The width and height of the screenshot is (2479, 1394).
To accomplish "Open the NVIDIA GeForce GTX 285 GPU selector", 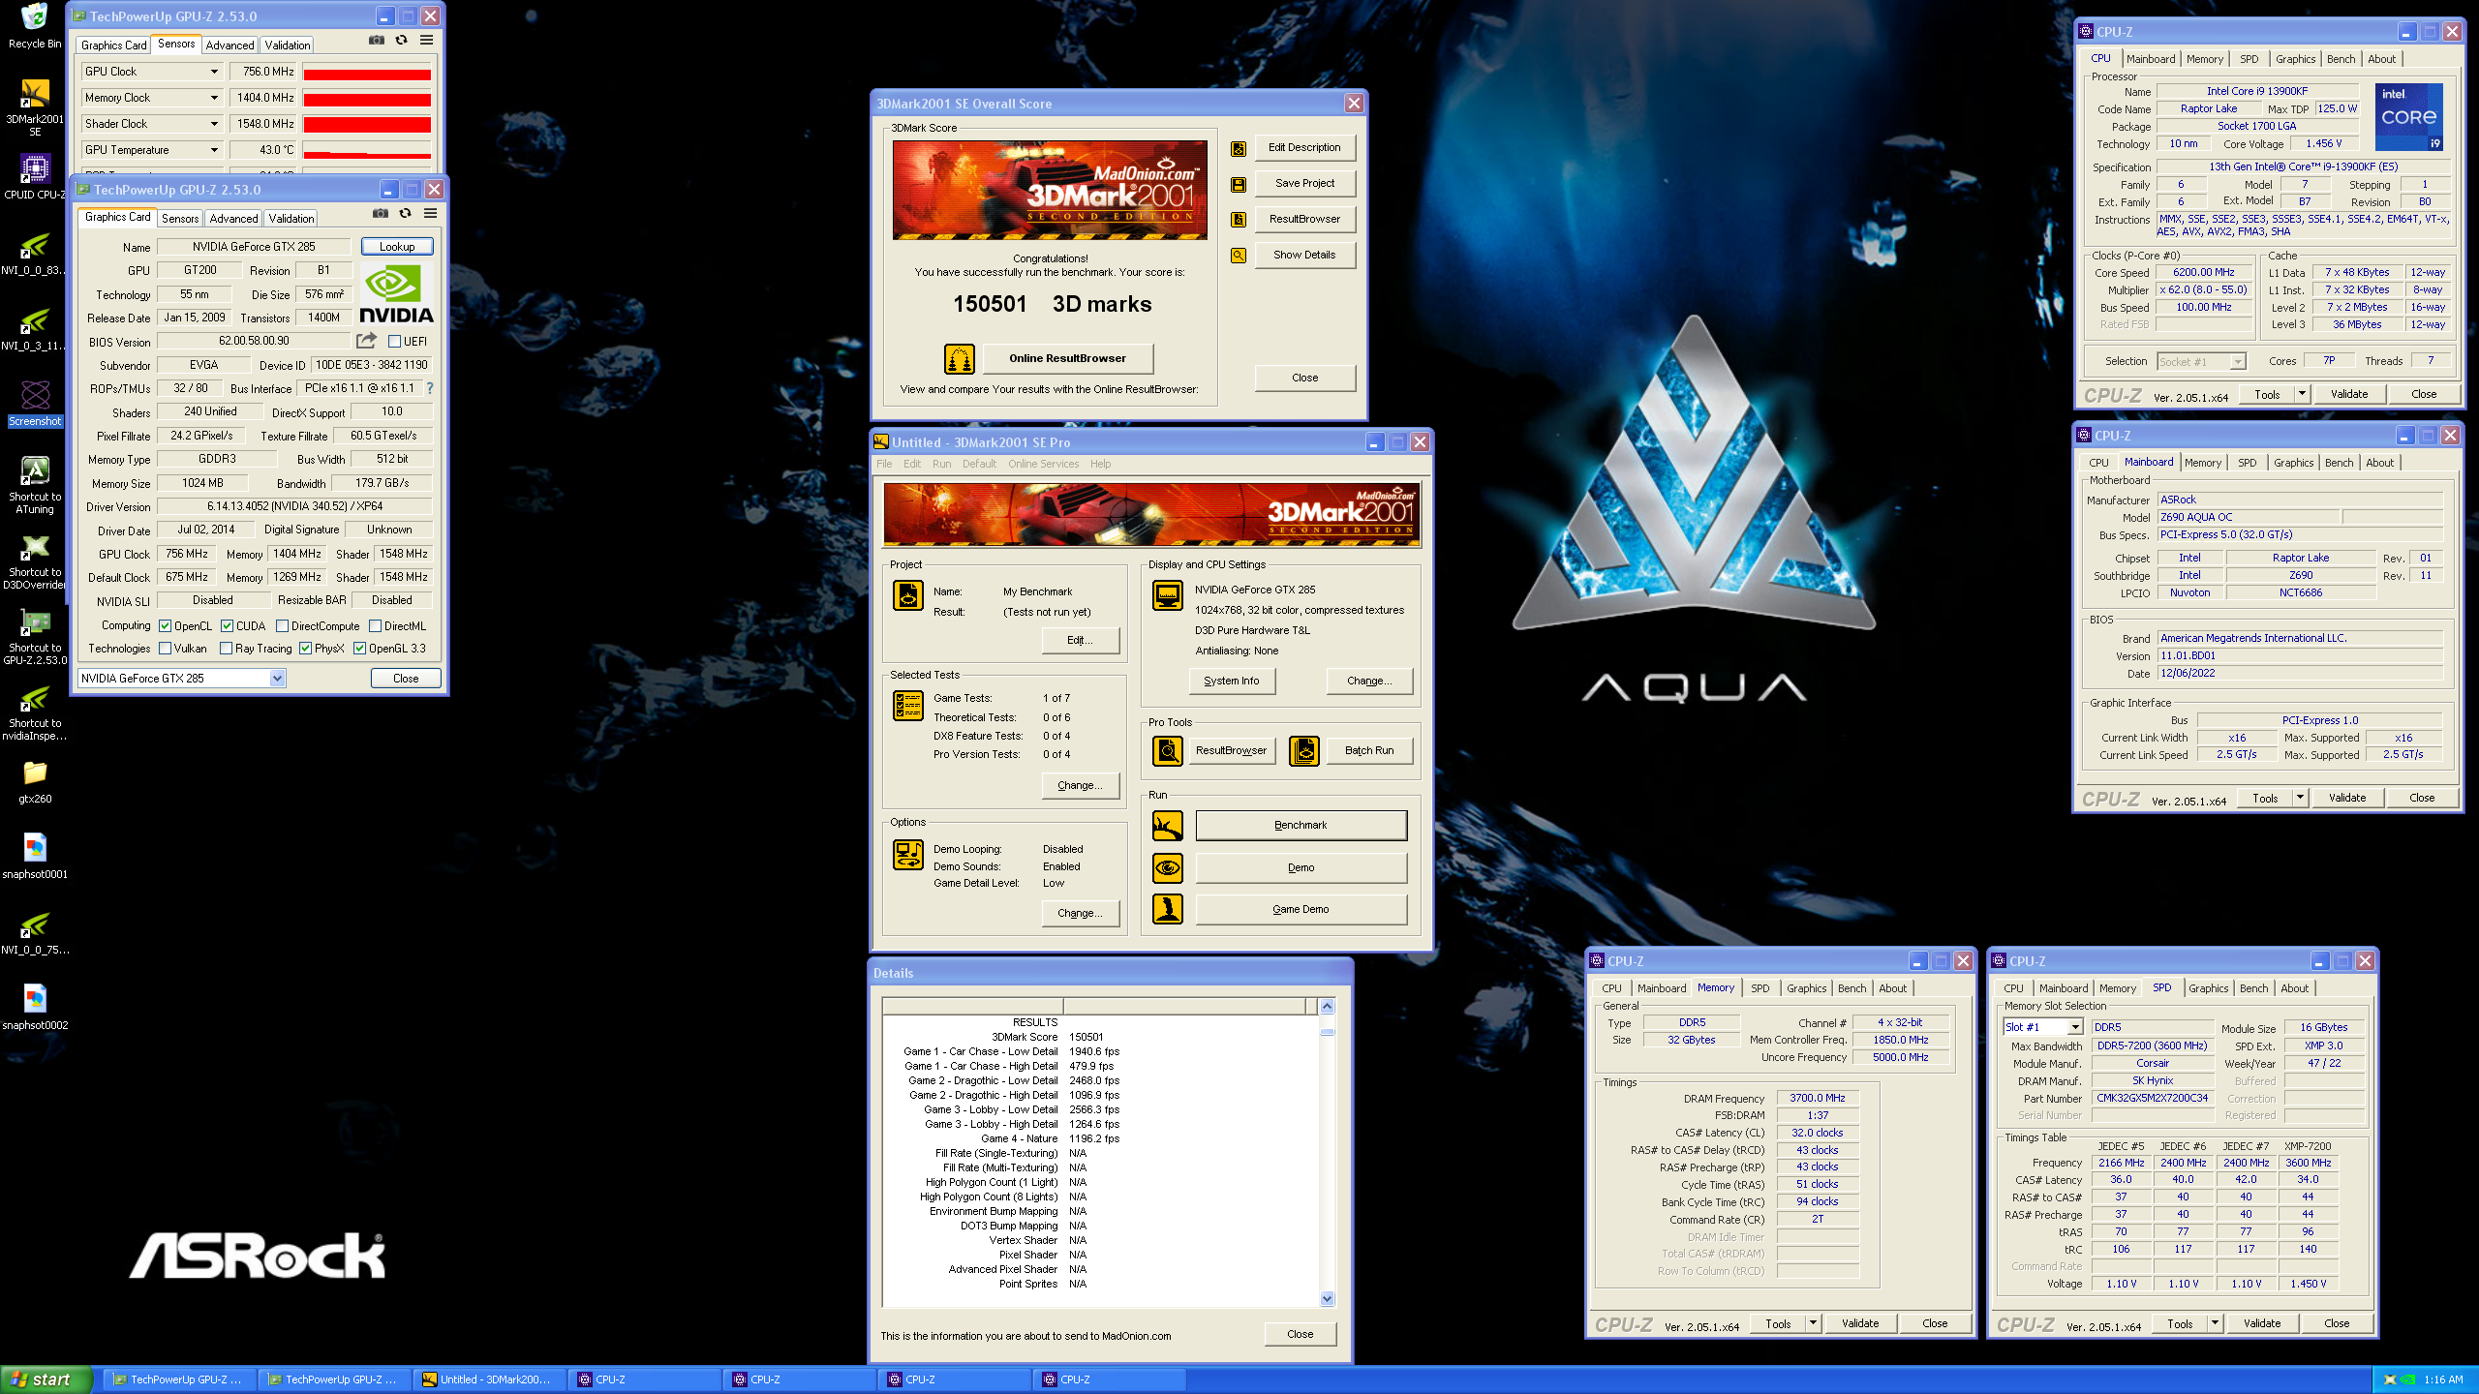I will (x=181, y=679).
